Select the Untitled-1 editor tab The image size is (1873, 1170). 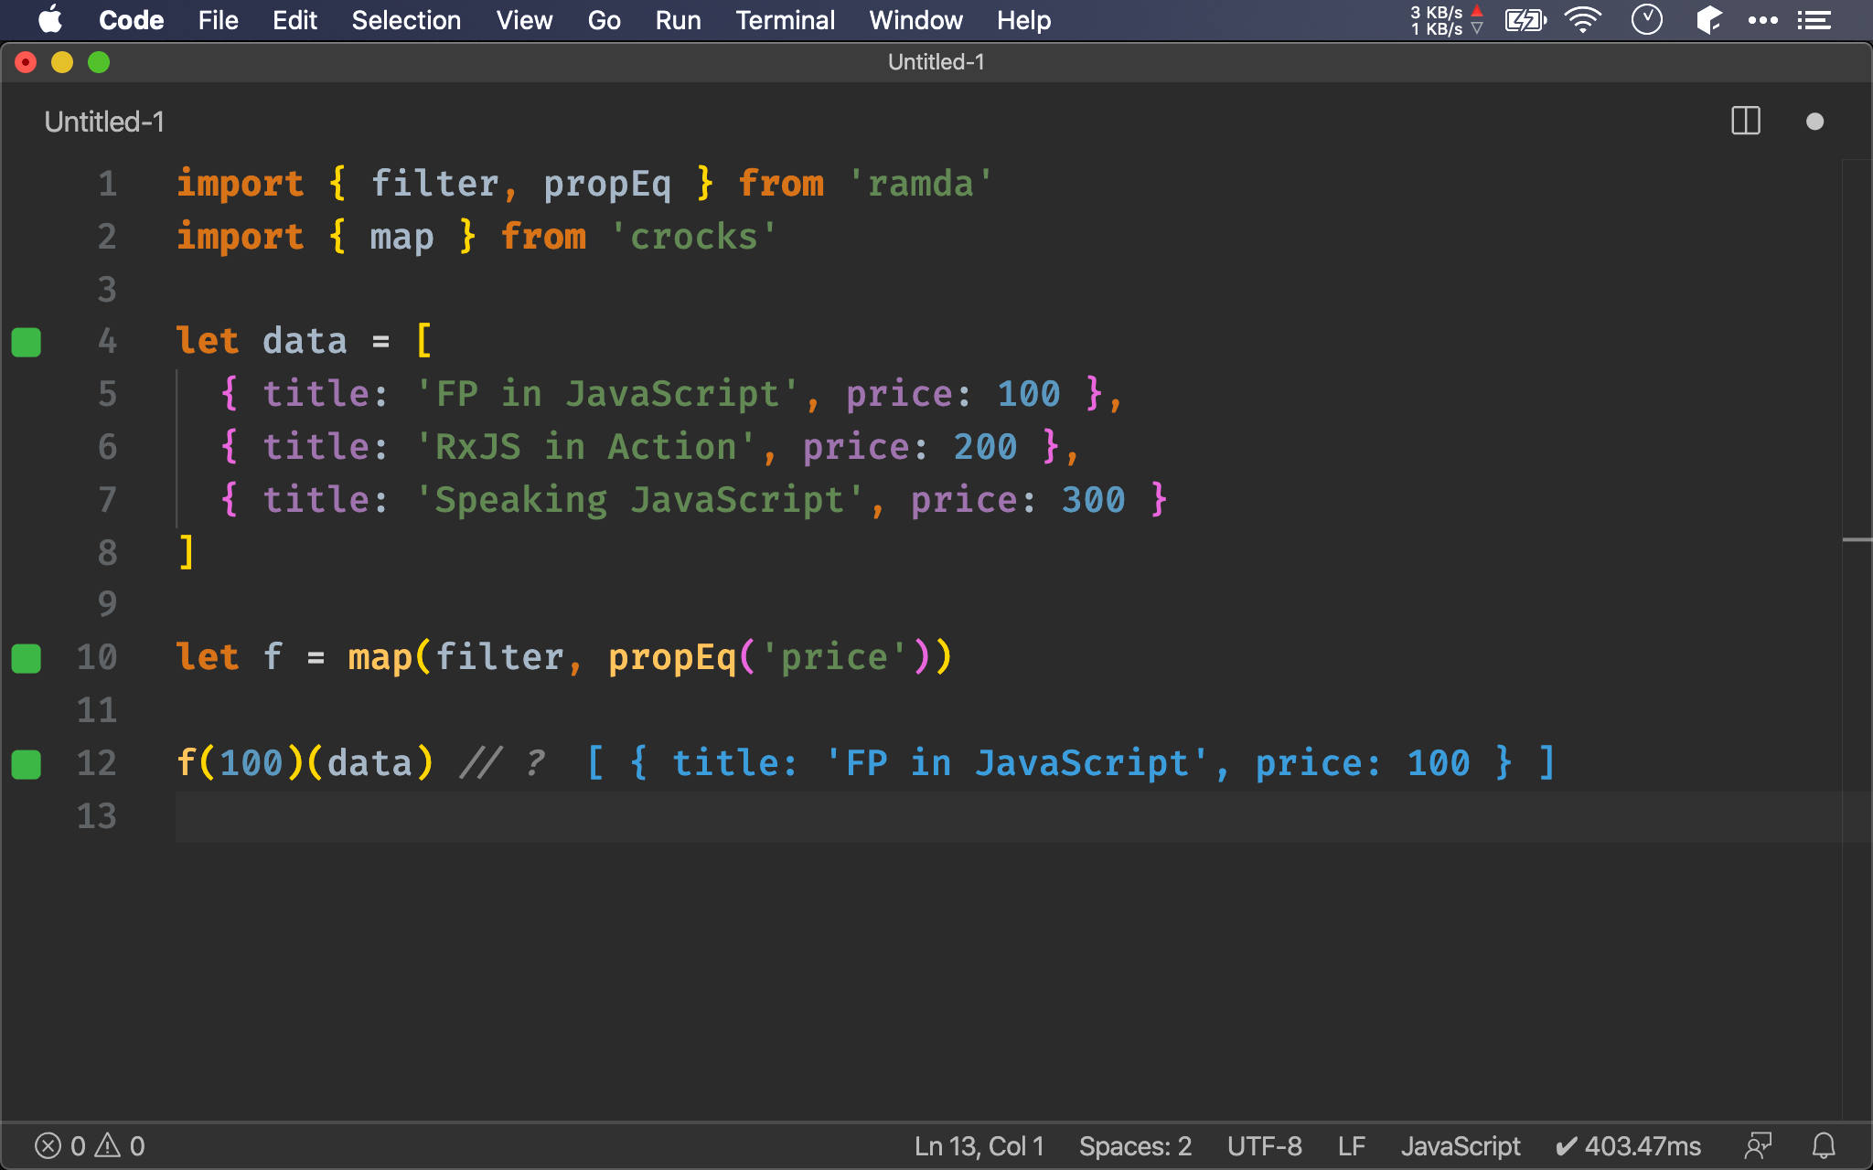104,122
